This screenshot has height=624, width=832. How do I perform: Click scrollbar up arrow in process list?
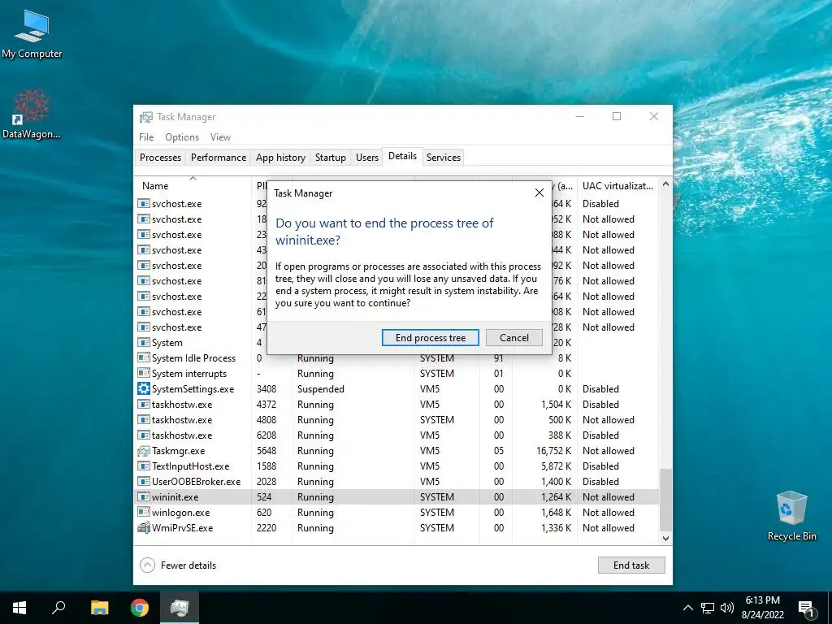coord(665,184)
